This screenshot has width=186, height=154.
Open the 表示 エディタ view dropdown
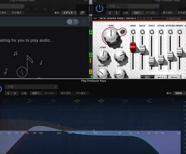tap(69, 13)
